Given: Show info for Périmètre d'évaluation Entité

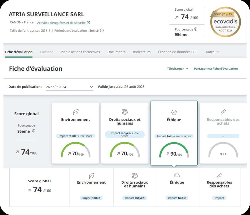Looking at the screenshot, I should pyautogui.click(x=102, y=30).
